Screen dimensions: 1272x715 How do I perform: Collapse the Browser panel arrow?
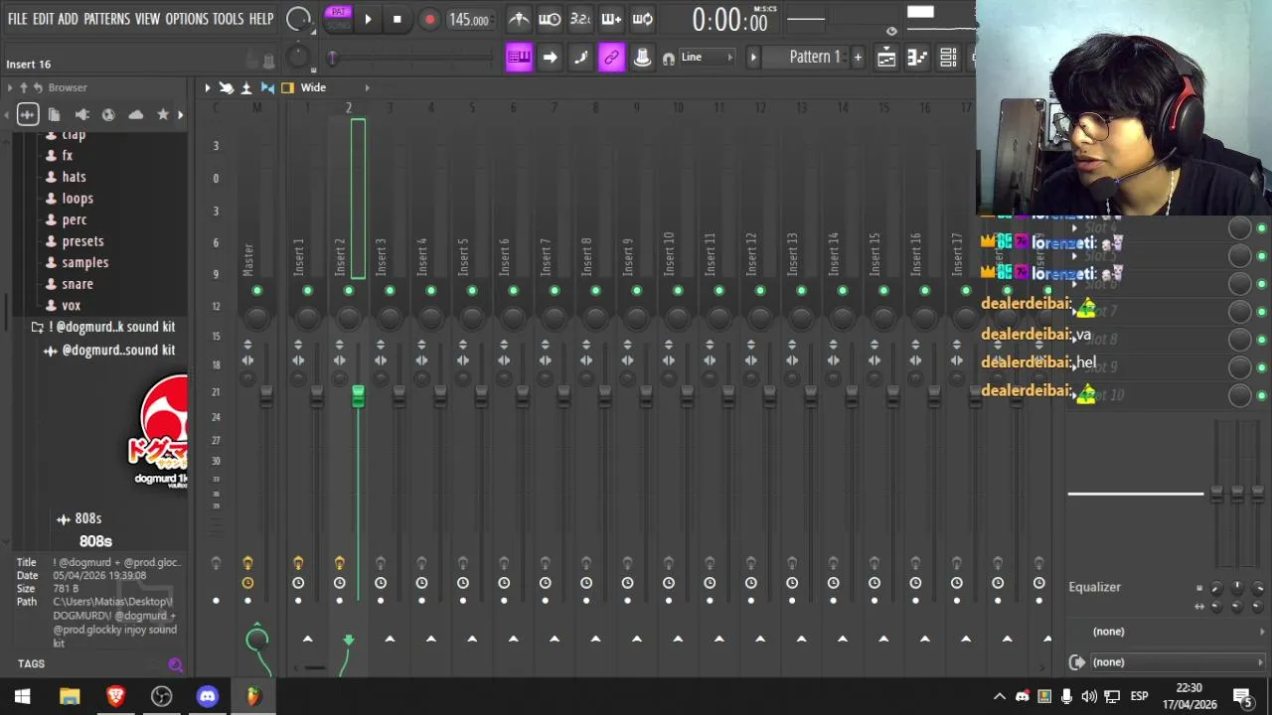click(x=10, y=88)
